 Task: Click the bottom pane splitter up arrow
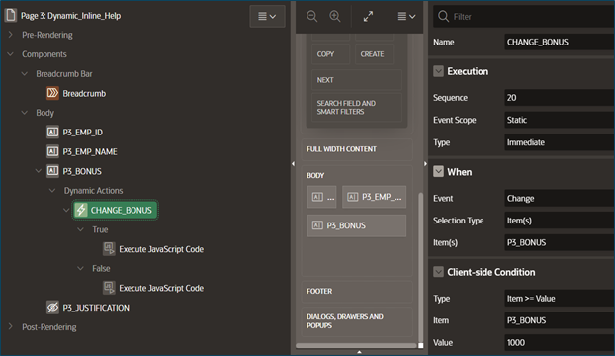[x=359, y=352]
